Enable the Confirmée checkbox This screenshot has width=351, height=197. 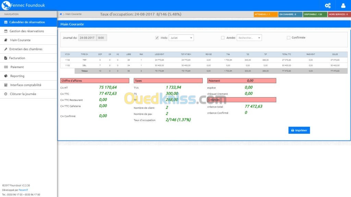click(x=289, y=38)
